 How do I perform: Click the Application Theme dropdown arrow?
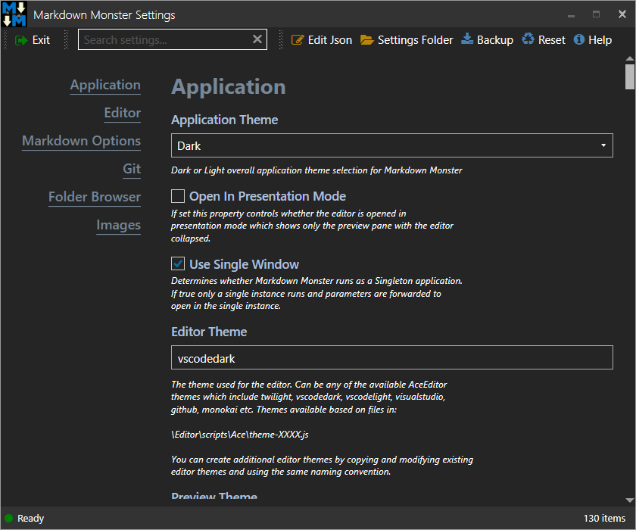pos(603,145)
